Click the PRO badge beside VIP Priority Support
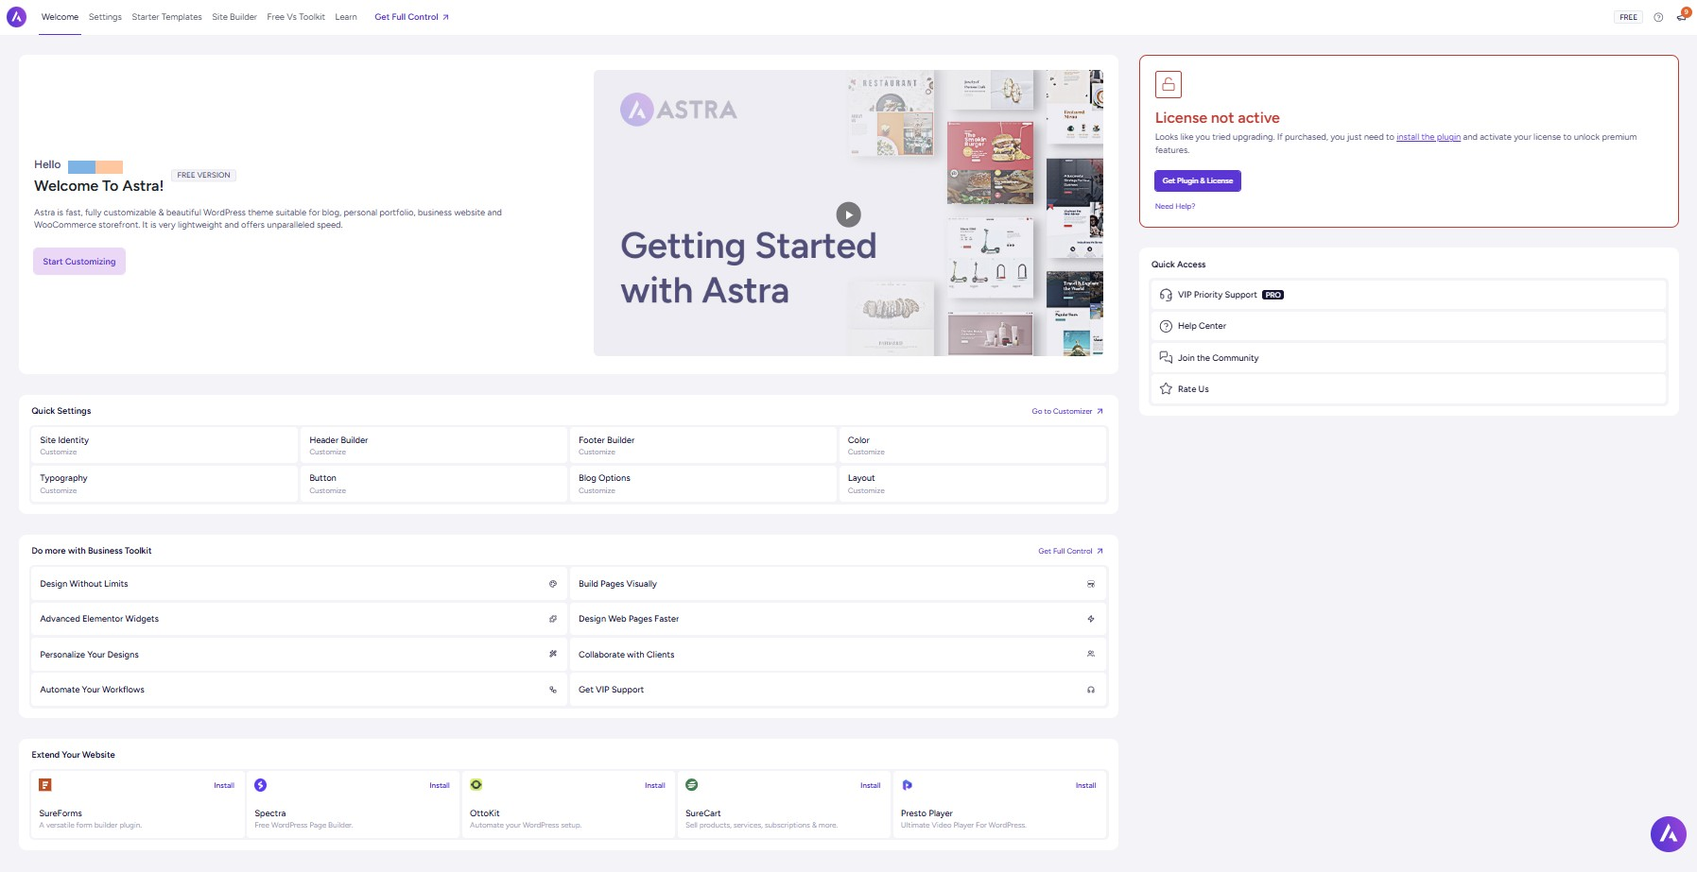1697x872 pixels. (1273, 295)
